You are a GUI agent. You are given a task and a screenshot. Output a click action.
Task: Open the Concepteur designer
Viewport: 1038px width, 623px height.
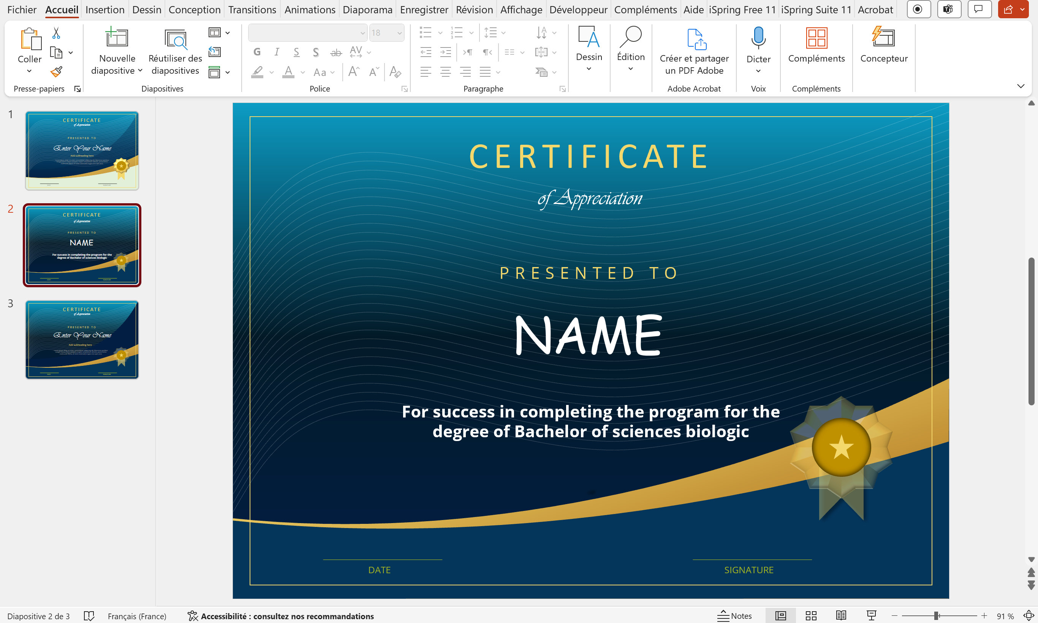tap(883, 45)
